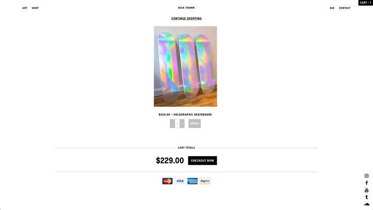Open the SoundCloud cloud icon
The height and width of the screenshot is (210, 373).
366,204
